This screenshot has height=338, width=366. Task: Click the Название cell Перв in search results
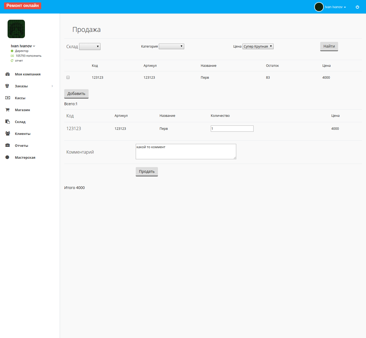[205, 77]
